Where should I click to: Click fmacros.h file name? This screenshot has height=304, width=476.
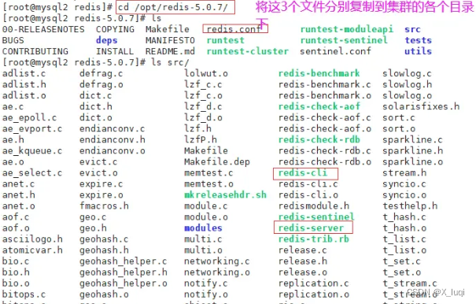point(104,206)
